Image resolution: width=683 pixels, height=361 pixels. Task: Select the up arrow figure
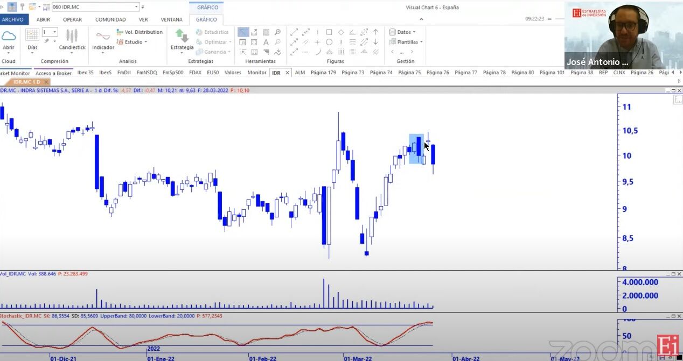[375, 32]
